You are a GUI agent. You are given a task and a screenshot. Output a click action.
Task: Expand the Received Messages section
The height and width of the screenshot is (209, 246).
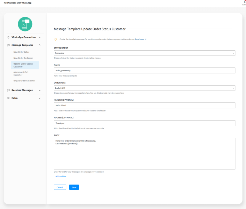pos(39,90)
